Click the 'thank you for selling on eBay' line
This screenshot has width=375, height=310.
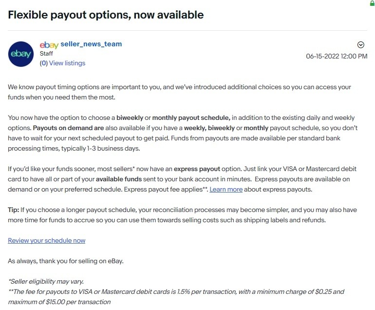(66, 261)
